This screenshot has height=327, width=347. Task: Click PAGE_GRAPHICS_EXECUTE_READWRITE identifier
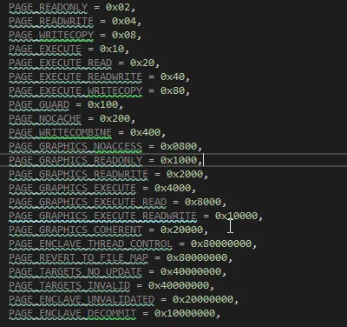coord(102,216)
